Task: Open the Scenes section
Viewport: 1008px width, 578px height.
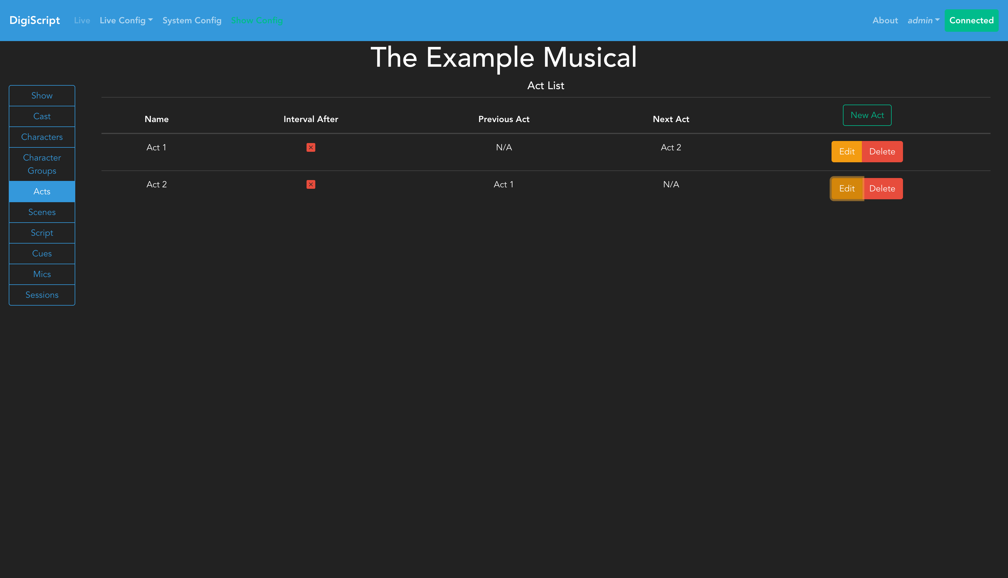Action: 42,212
